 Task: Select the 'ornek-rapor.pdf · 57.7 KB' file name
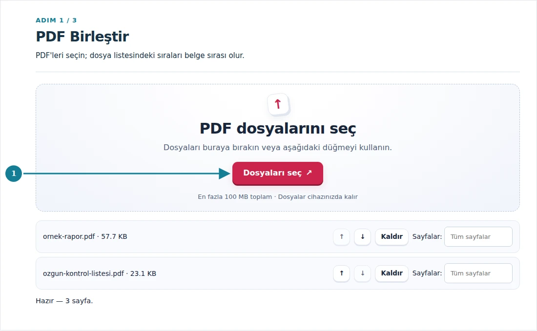tap(85, 236)
